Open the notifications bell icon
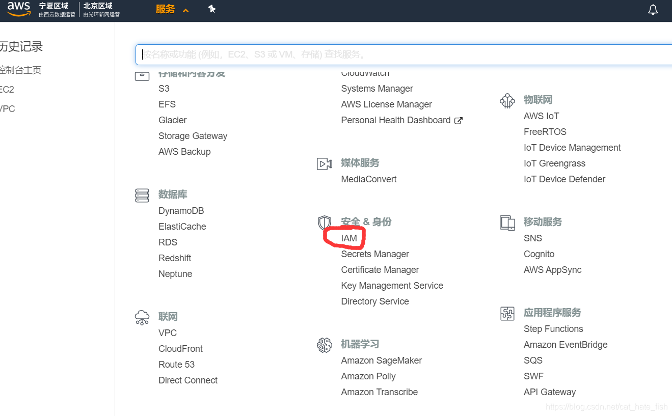Image resolution: width=672 pixels, height=416 pixels. coord(653,10)
